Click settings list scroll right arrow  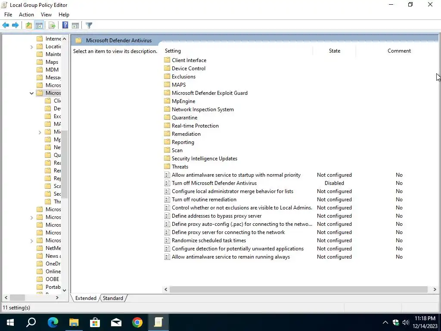(435, 289)
